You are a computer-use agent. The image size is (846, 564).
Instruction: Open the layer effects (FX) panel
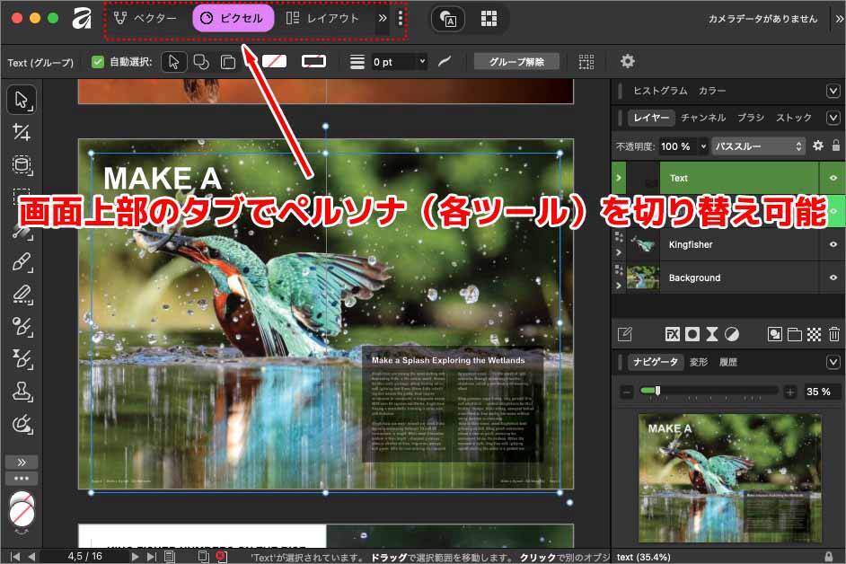[672, 334]
